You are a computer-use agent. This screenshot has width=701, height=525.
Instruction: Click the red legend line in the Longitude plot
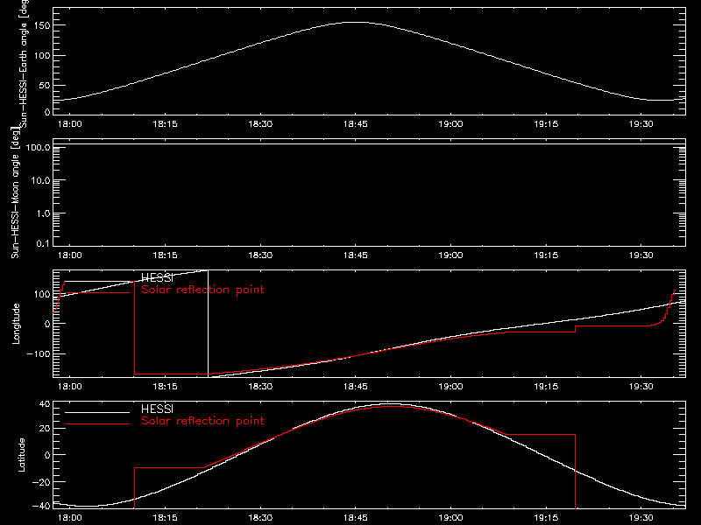click(97, 293)
